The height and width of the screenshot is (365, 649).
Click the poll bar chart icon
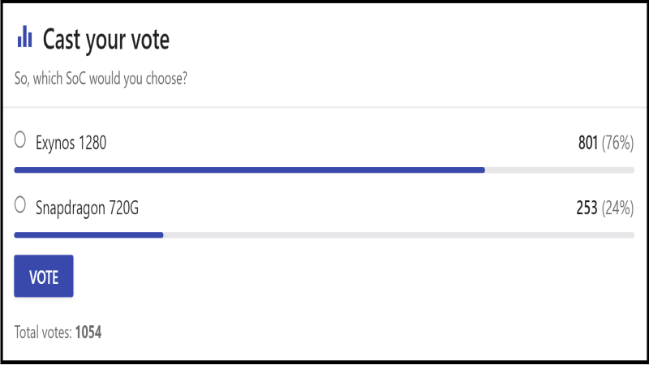tap(25, 36)
